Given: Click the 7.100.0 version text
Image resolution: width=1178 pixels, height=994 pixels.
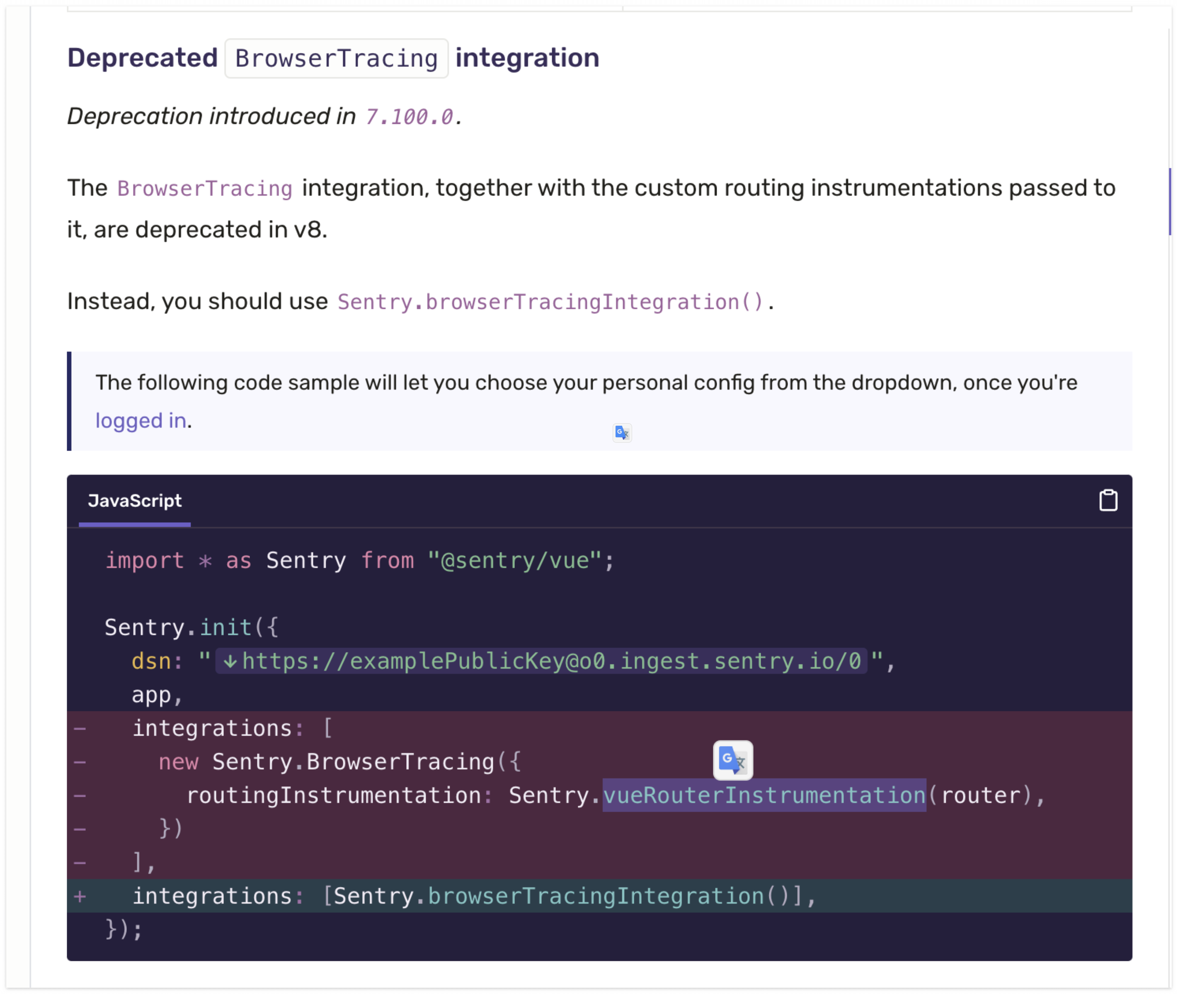Looking at the screenshot, I should pos(409,117).
